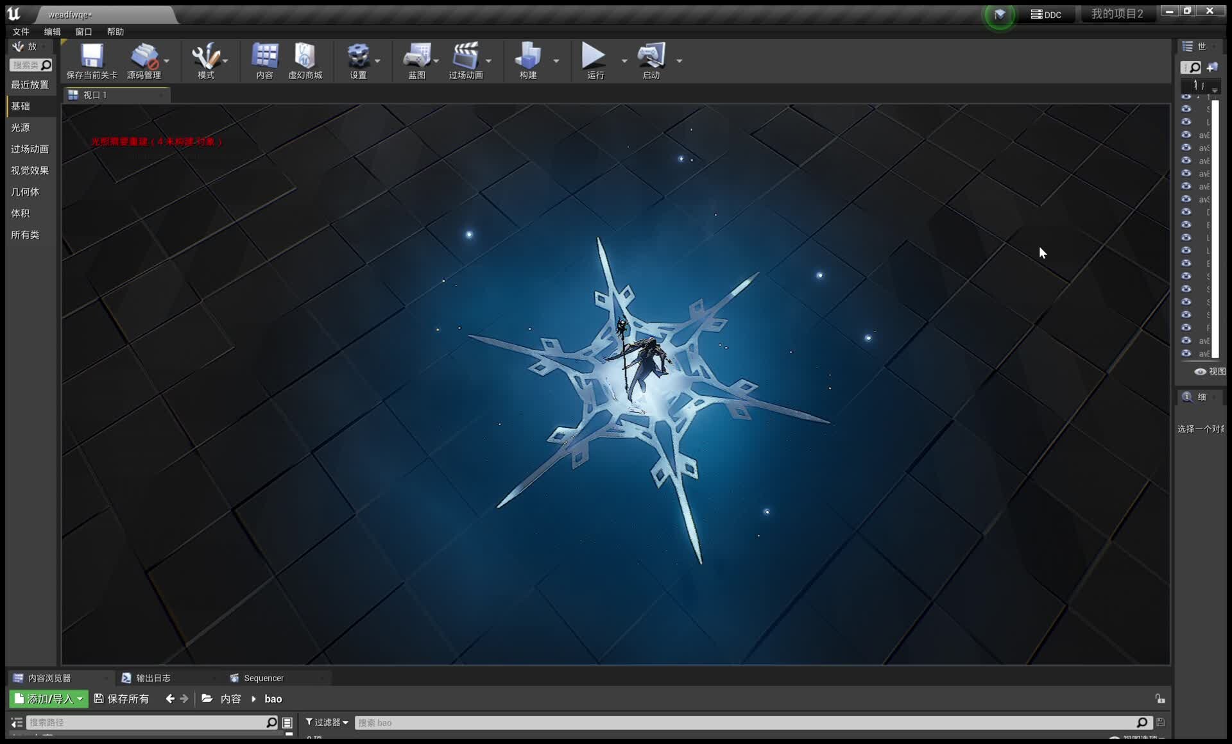Viewport: 1232px width, 744px height.
Task: Expand the 运行 play options arrow
Action: [624, 61]
